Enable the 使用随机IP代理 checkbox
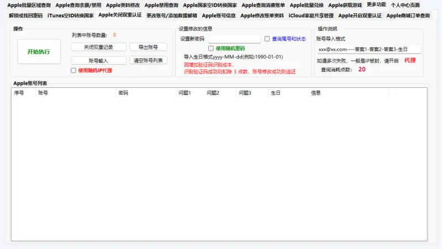The width and height of the screenshot is (442, 249). coord(74,71)
